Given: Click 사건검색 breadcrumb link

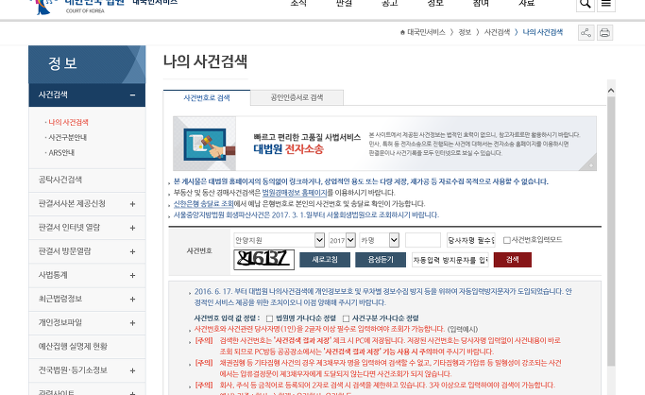Looking at the screenshot, I should pyautogui.click(x=497, y=32).
